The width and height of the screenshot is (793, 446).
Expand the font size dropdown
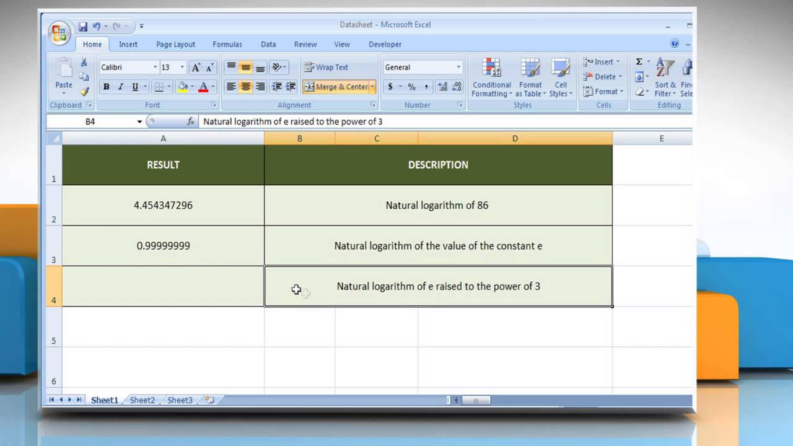click(x=182, y=67)
